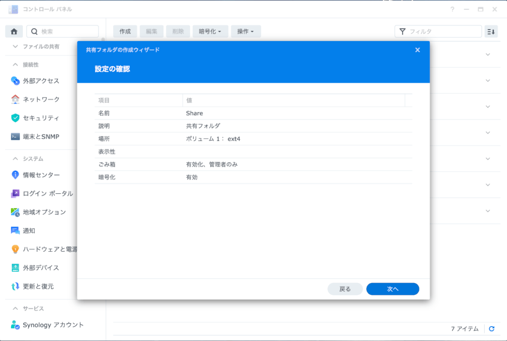The width and height of the screenshot is (507, 341).
Task: Click the 削除 button
Action: [x=178, y=31]
